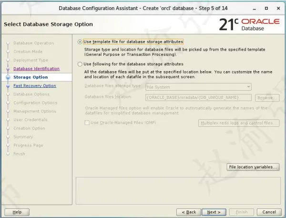Image resolution: width=286 pixels, height=218 pixels.
Task: Enable Use Oracle-Managed Files (OMF) checkbox
Action: click(x=87, y=123)
